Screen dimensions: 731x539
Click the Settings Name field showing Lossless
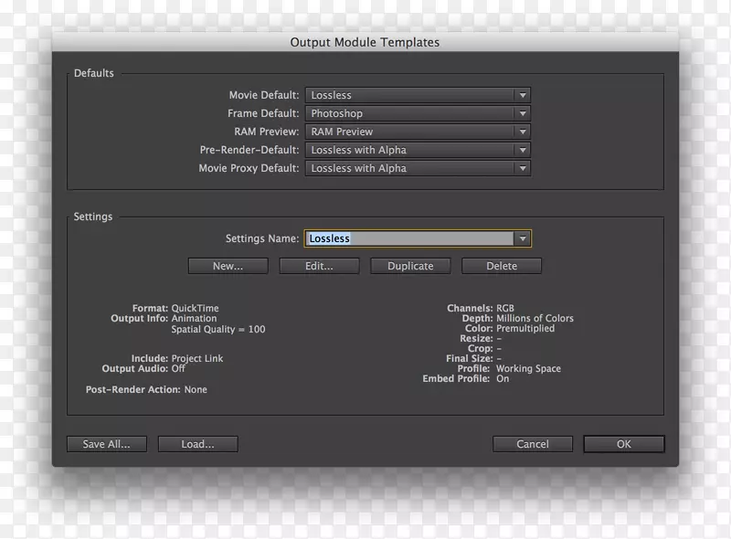tap(408, 238)
